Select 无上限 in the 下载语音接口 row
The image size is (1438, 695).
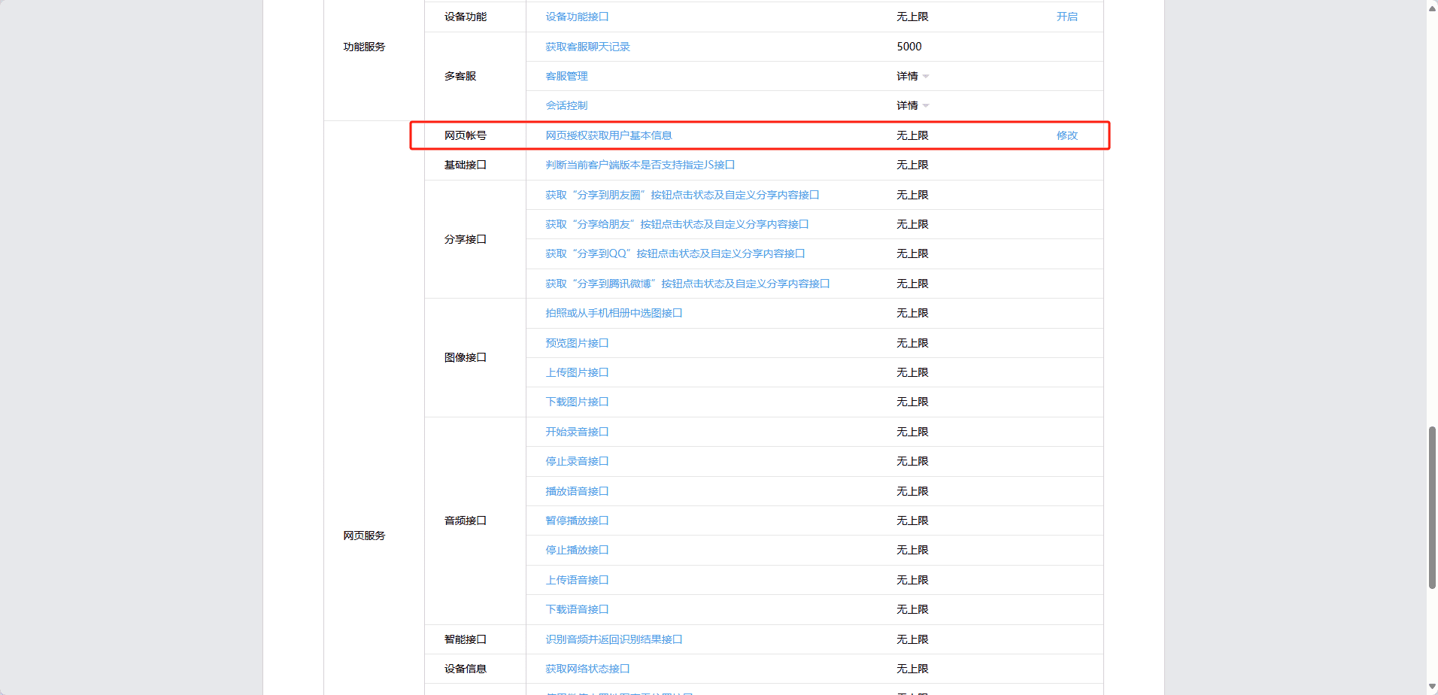(x=912, y=609)
